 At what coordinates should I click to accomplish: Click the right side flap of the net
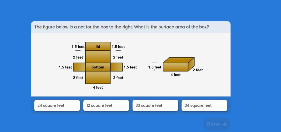pyautogui.click(x=116, y=67)
